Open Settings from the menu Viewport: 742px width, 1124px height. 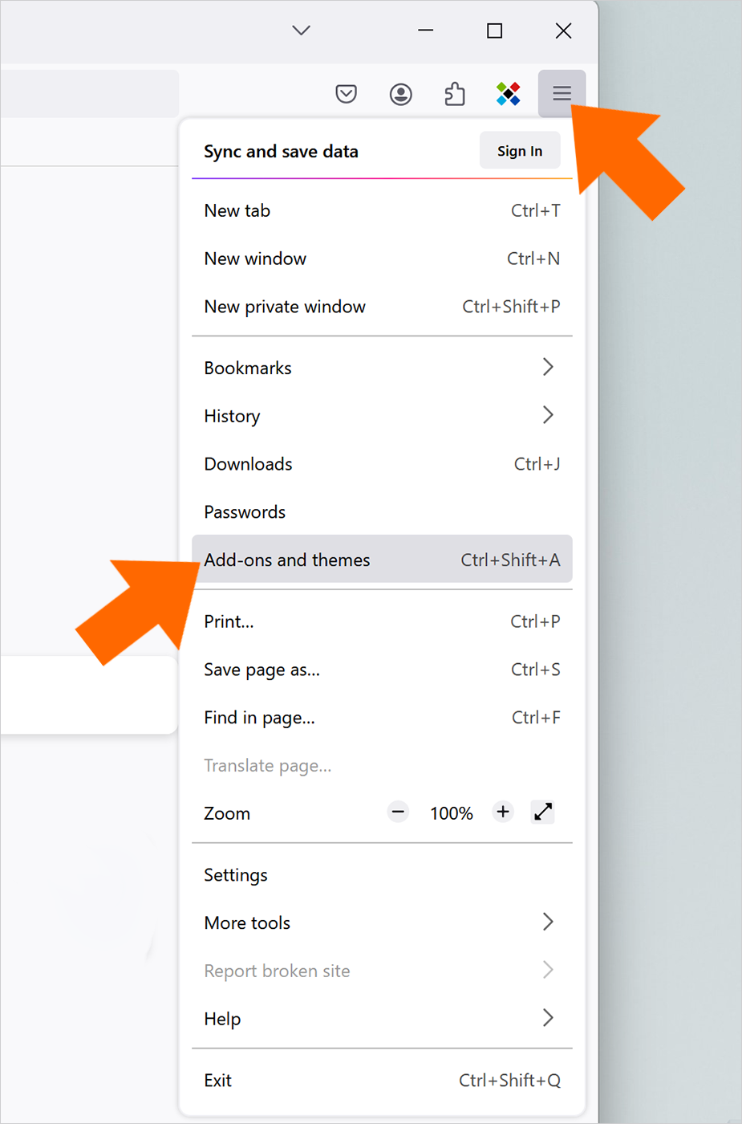[x=382, y=875]
